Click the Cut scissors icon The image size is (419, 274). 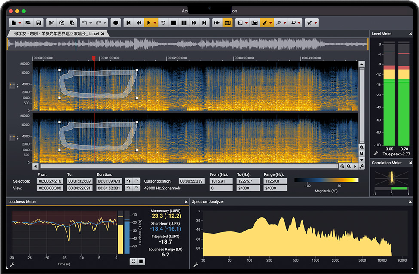tap(51, 23)
